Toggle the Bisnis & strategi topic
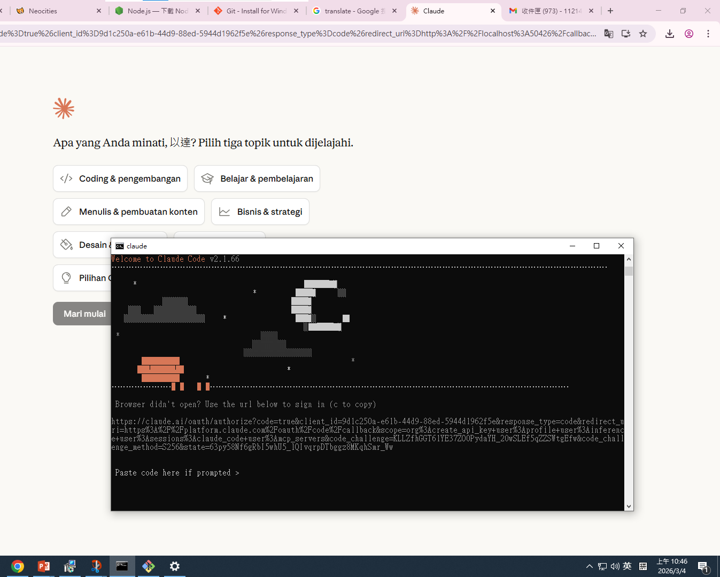This screenshot has height=577, width=720. [x=260, y=212]
